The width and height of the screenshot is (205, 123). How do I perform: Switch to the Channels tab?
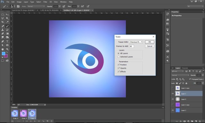(x=185, y=68)
